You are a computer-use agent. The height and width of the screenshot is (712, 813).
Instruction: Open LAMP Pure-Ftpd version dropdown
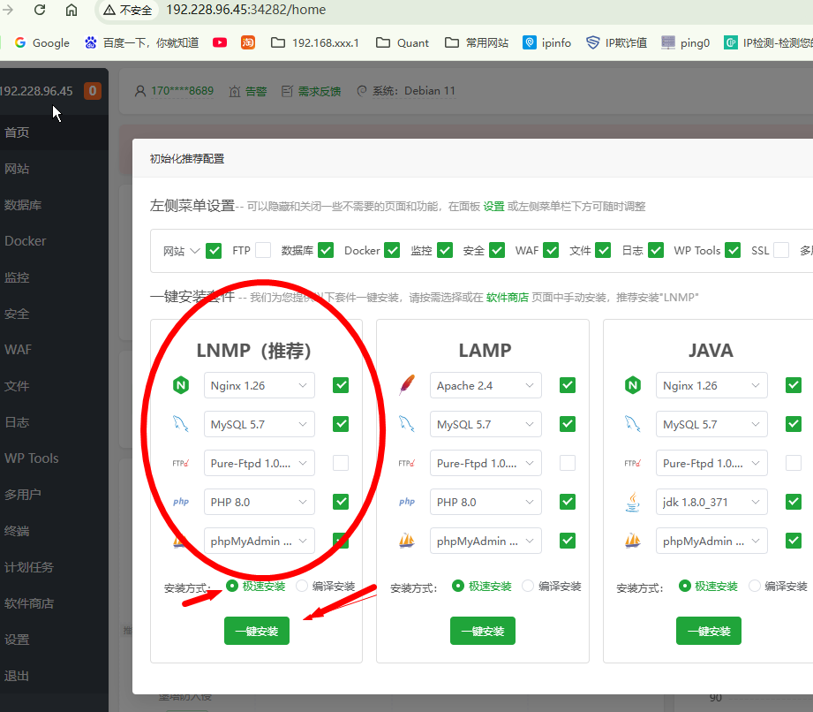tap(486, 464)
